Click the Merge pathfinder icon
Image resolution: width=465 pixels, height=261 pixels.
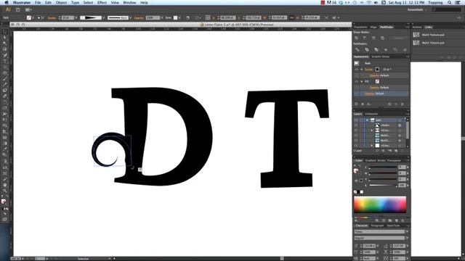376,50
